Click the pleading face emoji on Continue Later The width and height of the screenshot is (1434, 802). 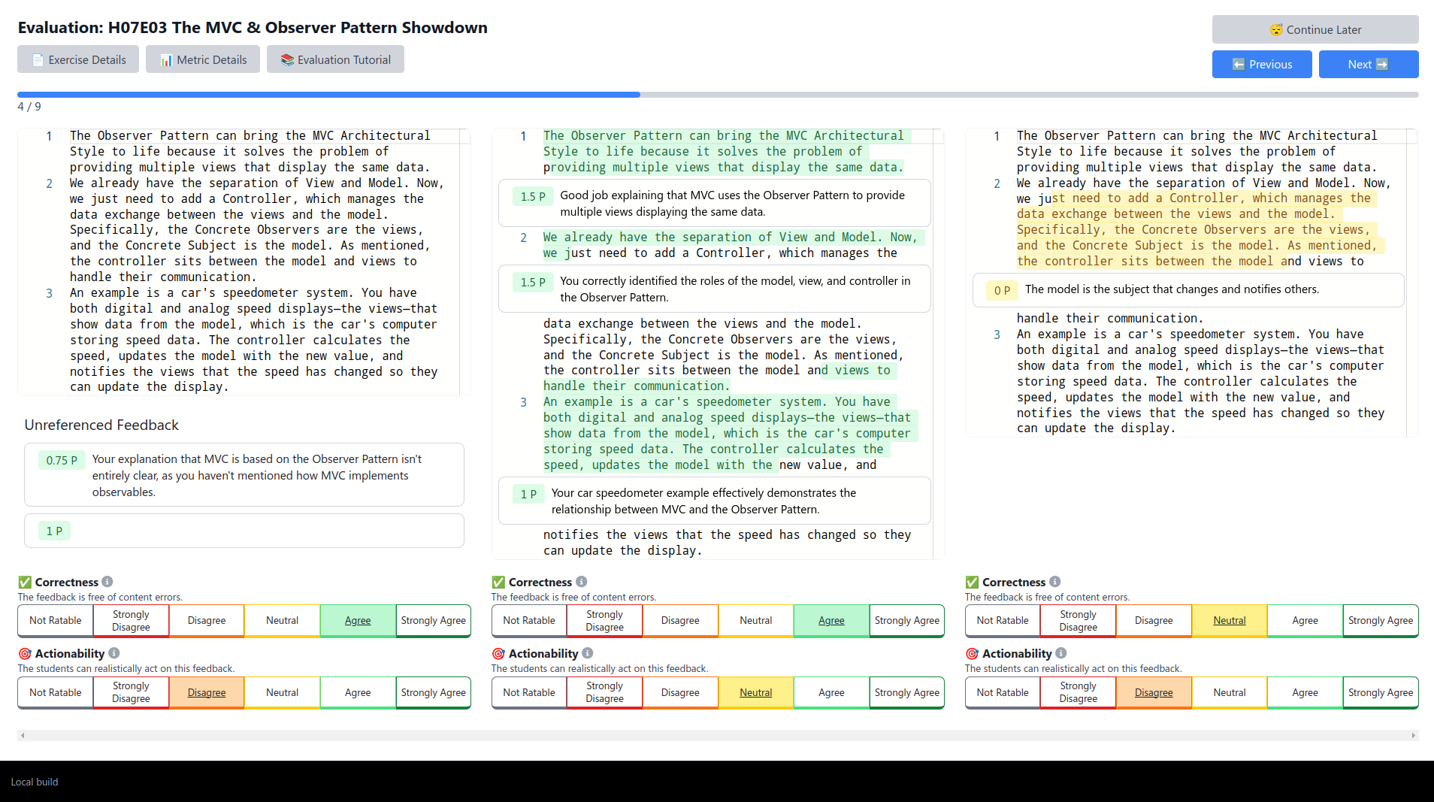1275,29
